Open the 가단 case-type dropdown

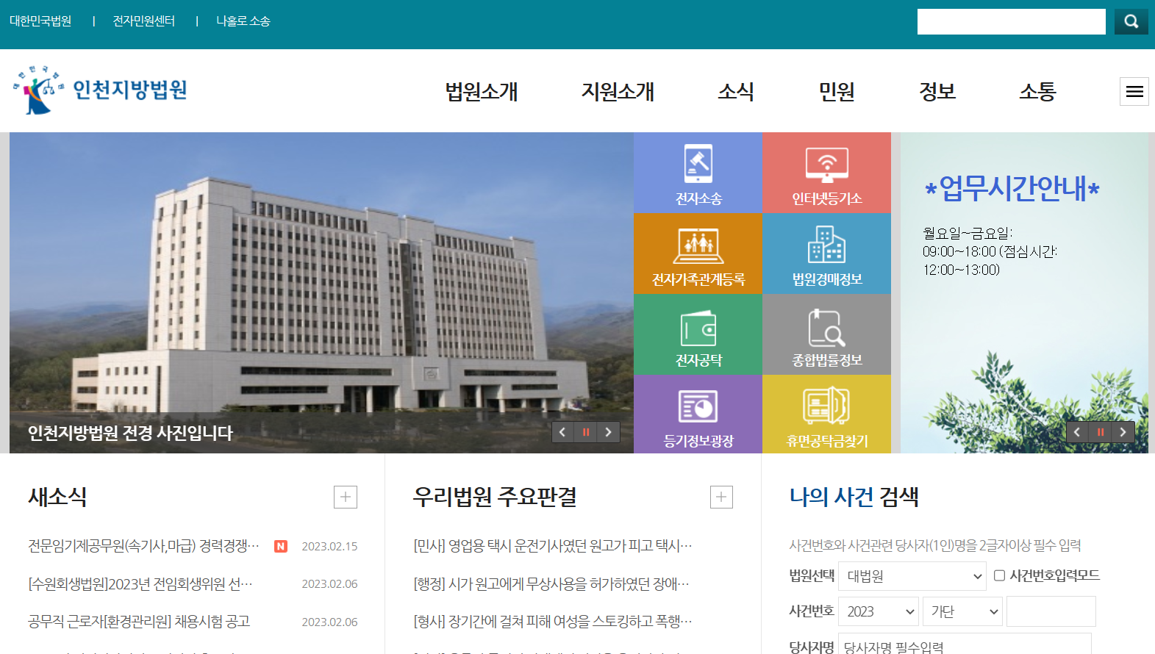(x=962, y=611)
